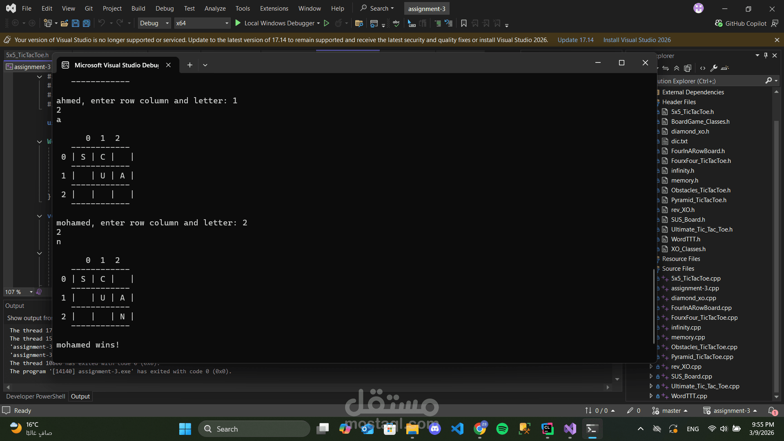Toggle View Code icon in Solution Explorer

tap(703, 68)
